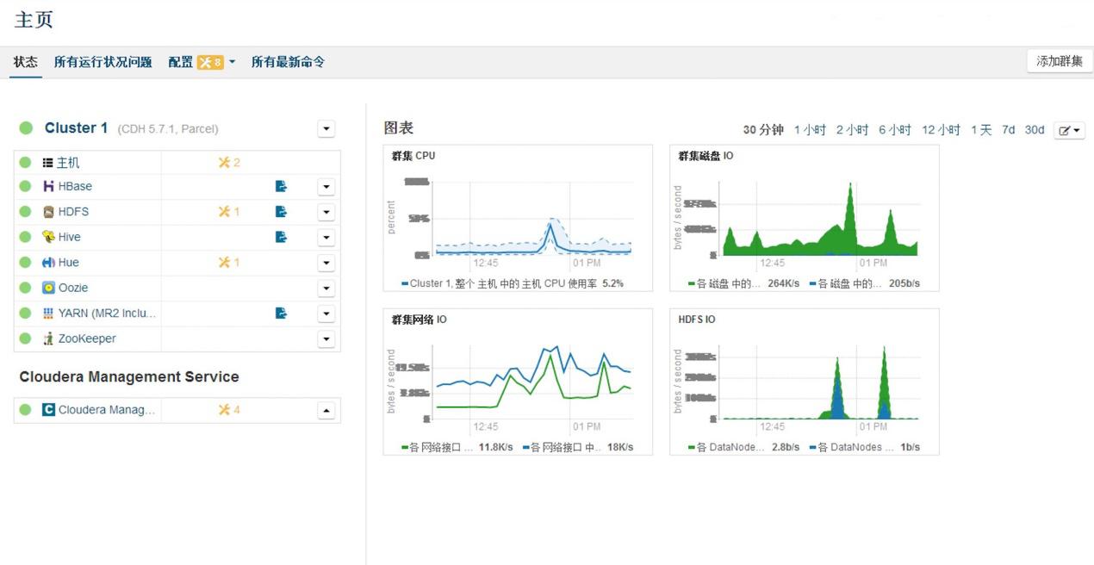Switch to the 状态 tab

tap(26, 62)
